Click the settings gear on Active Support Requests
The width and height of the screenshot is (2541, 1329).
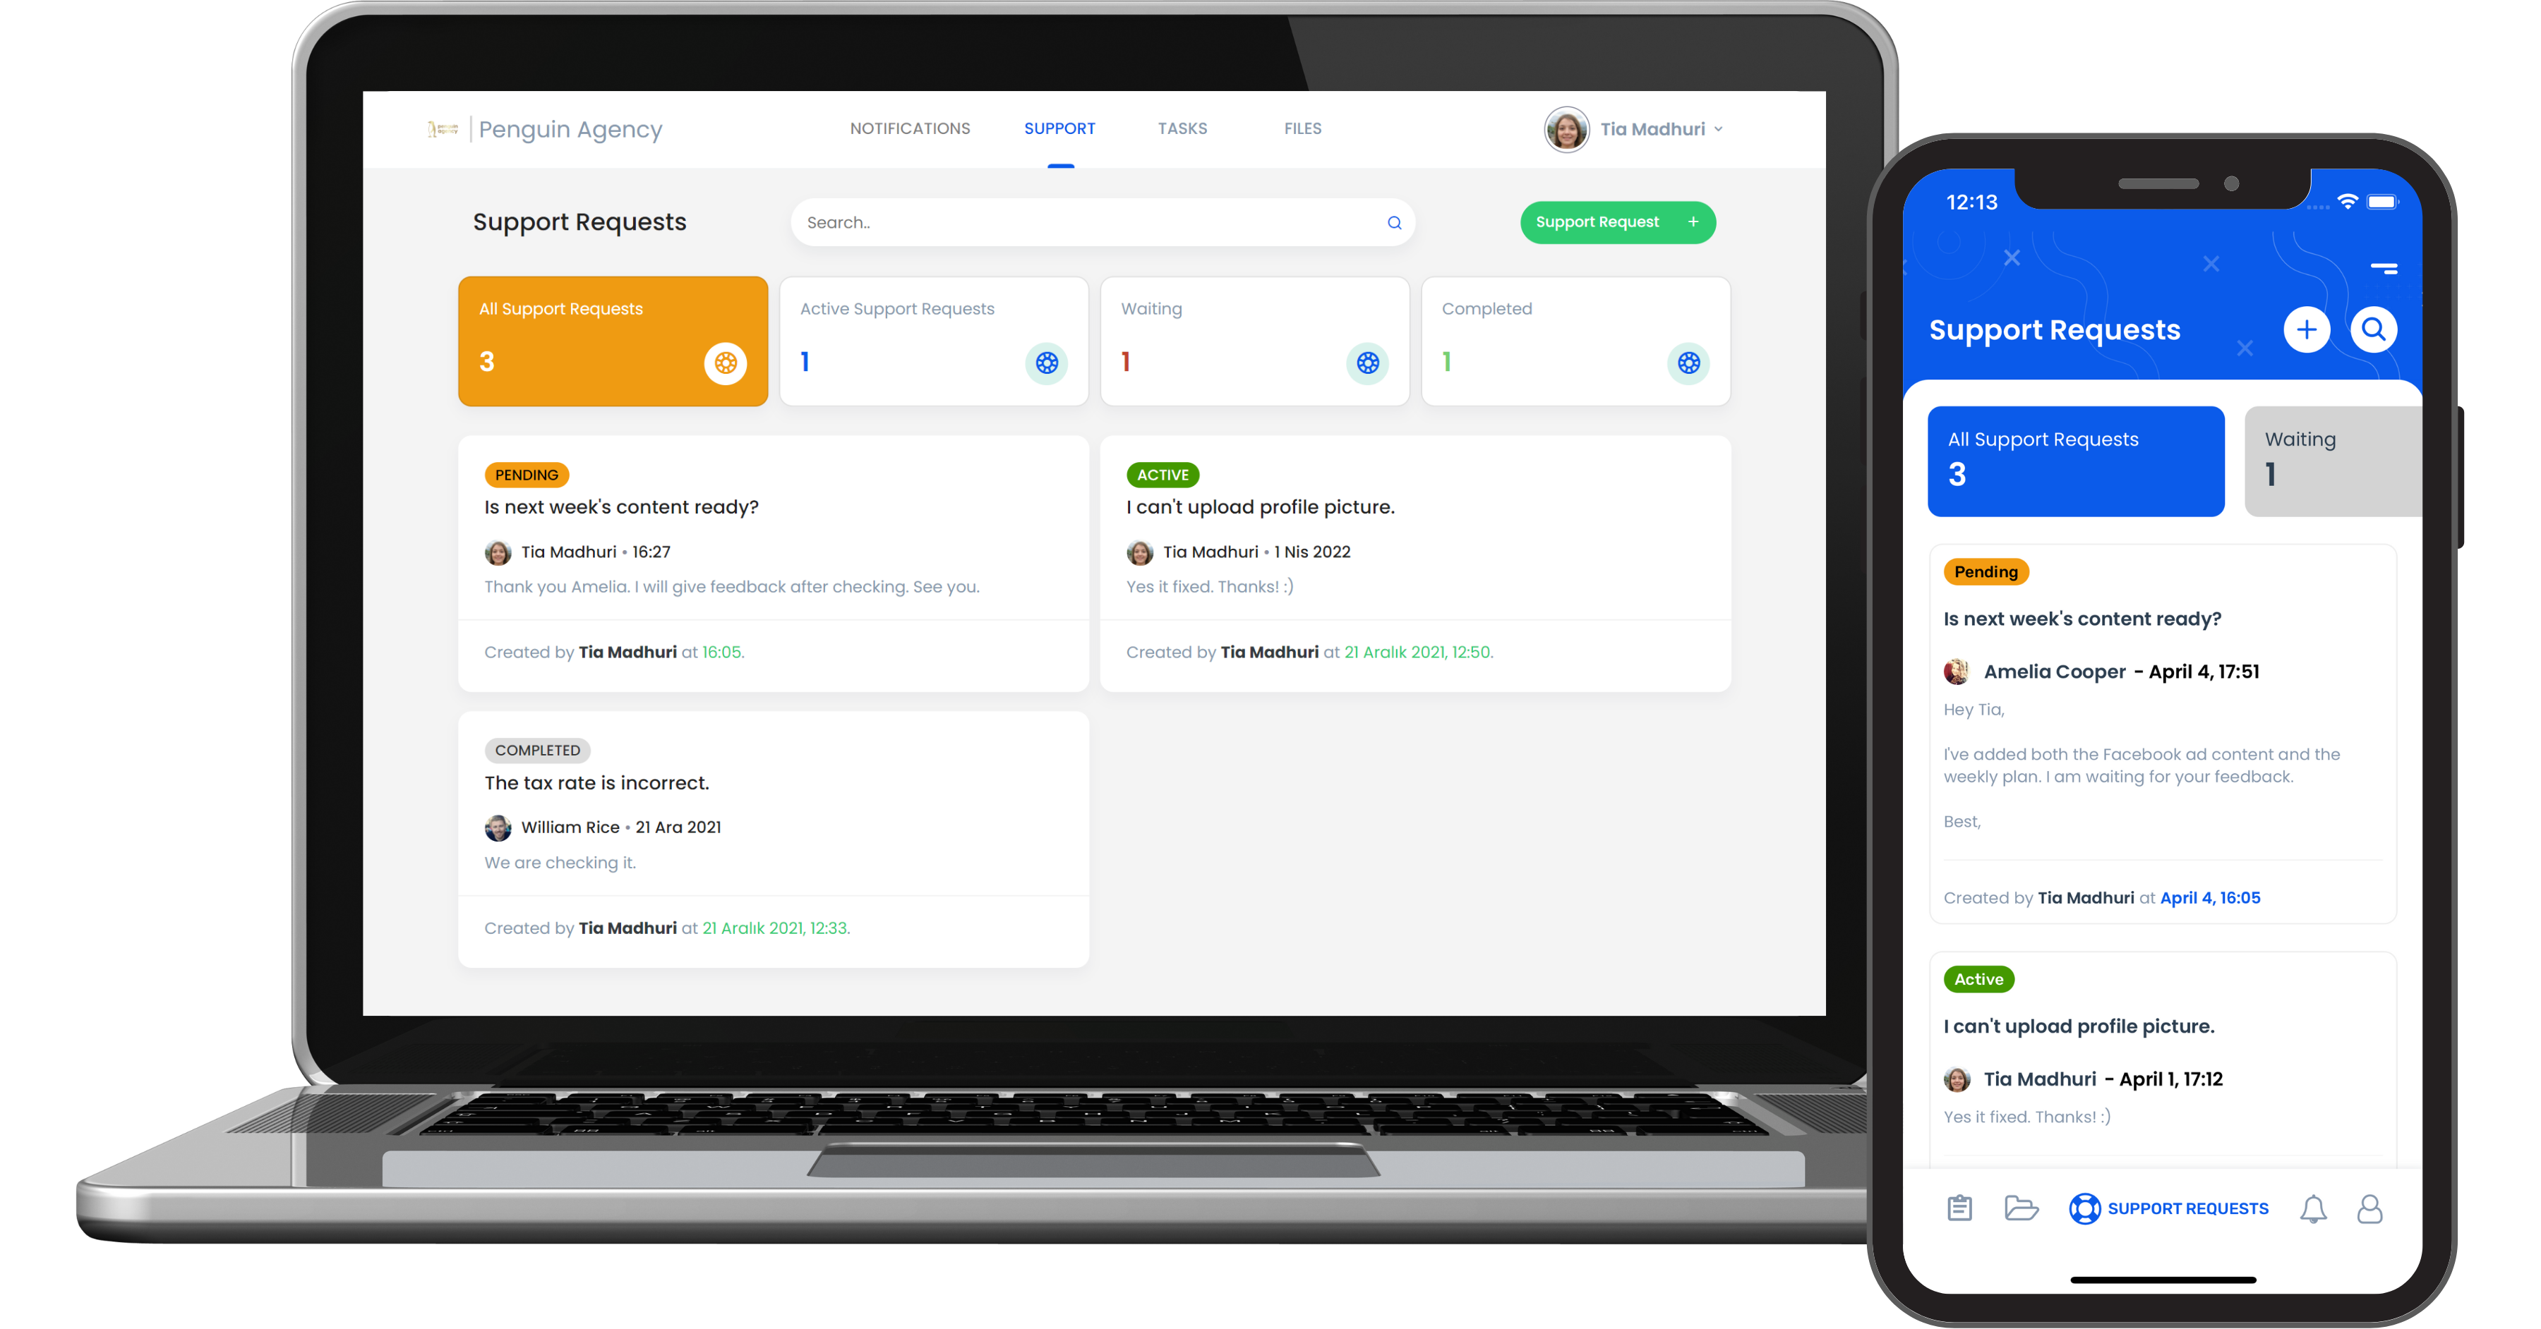tap(1045, 360)
